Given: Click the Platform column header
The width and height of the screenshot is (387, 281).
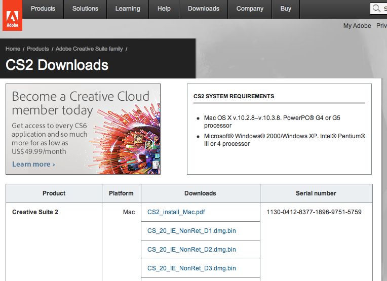Looking at the screenshot, I should 121,193.
